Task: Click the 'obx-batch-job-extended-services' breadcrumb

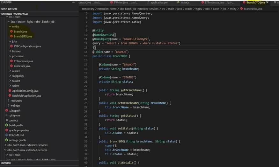Action: coord(139,9)
